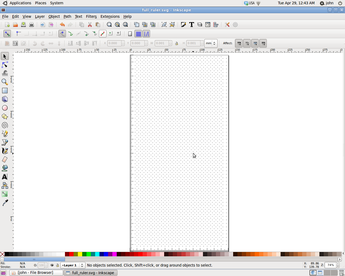Adjust the Y coordinate stepper

(x=146, y=43)
